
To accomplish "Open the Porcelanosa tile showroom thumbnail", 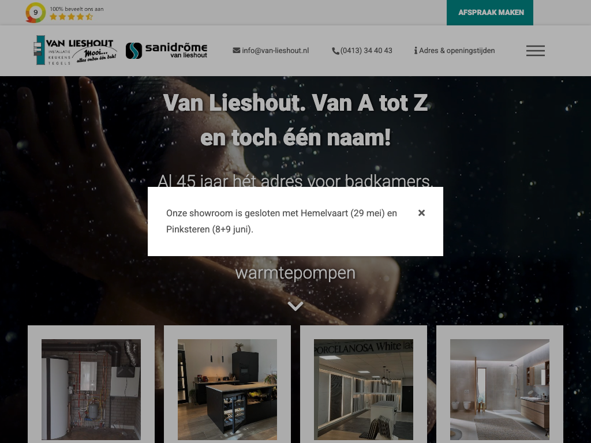I will [364, 389].
